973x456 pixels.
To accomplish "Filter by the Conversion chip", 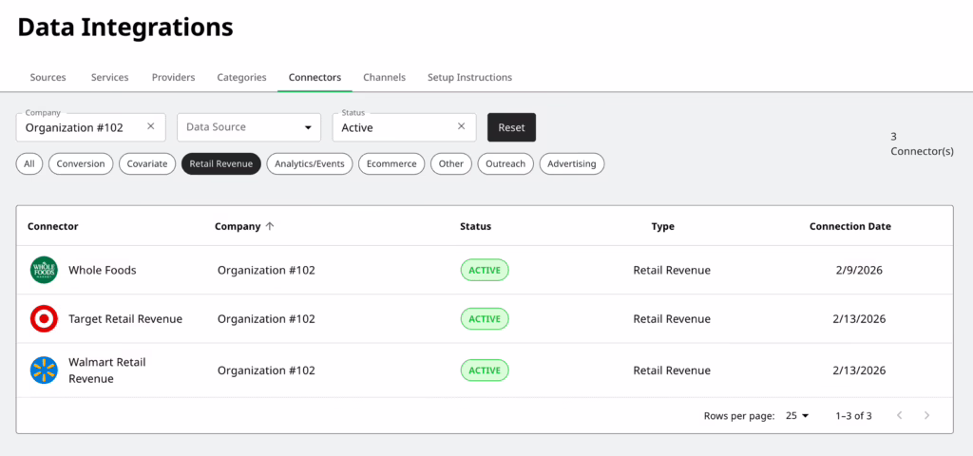I will [x=81, y=163].
